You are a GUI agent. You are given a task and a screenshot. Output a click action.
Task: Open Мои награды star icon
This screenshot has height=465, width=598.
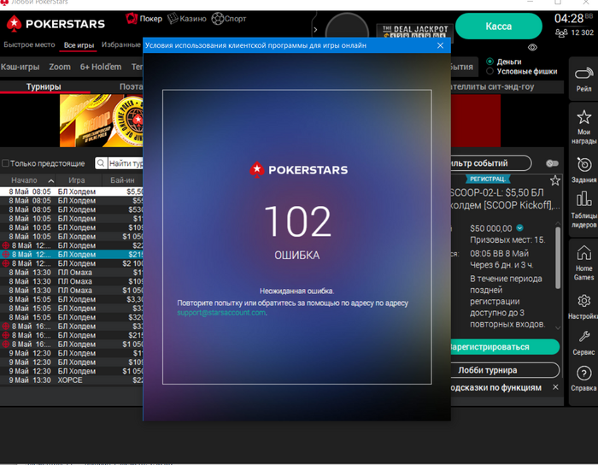(583, 117)
